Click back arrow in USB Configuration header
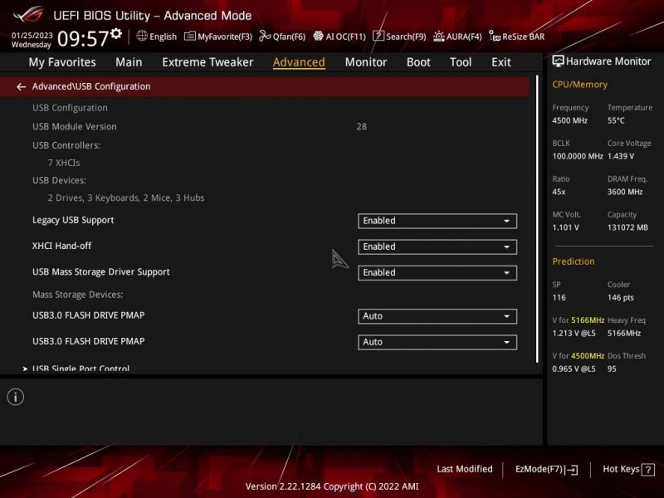The height and width of the screenshot is (498, 664). click(x=22, y=87)
